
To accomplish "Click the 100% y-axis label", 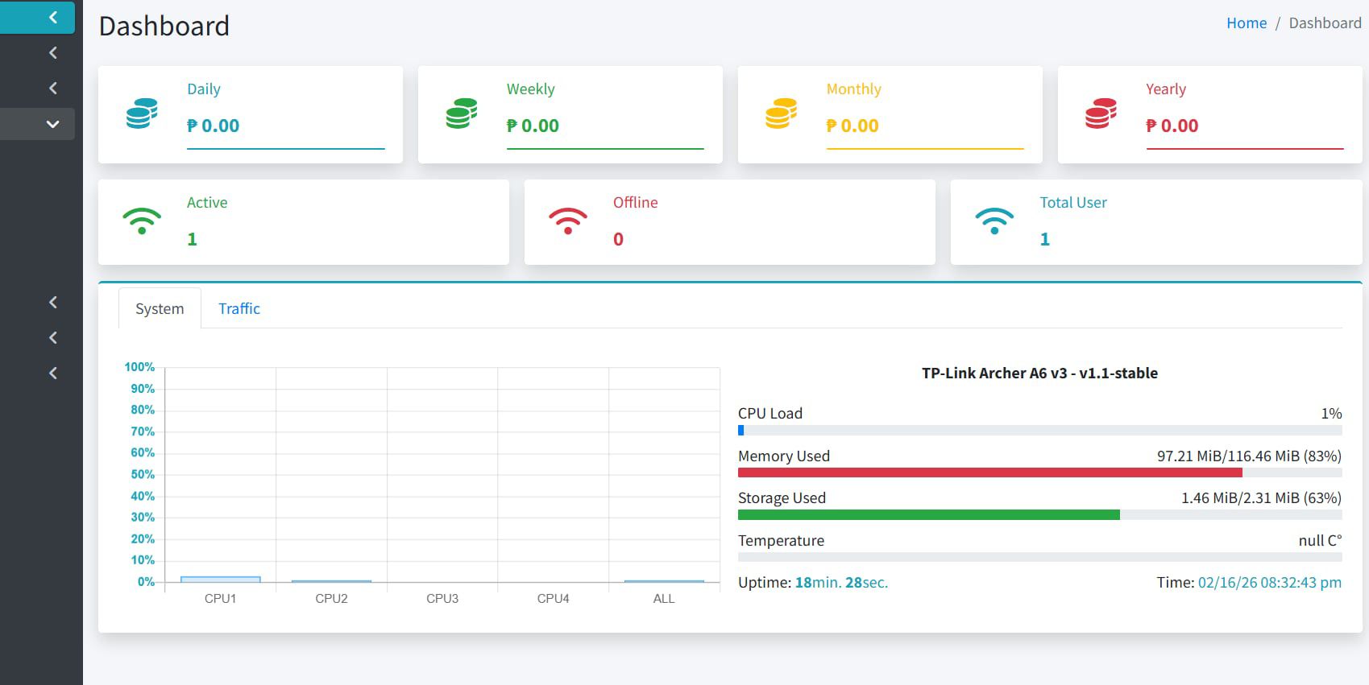I will [x=139, y=367].
